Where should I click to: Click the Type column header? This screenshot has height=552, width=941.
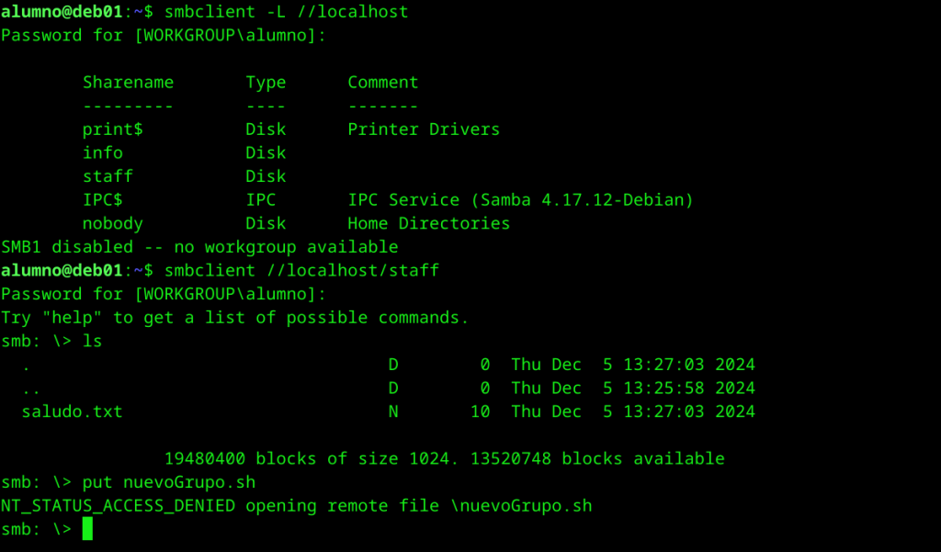266,83
